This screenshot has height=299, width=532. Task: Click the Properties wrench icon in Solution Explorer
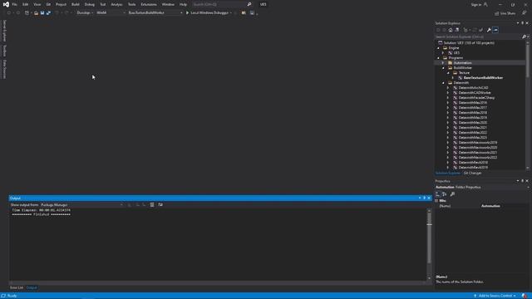click(x=489, y=30)
